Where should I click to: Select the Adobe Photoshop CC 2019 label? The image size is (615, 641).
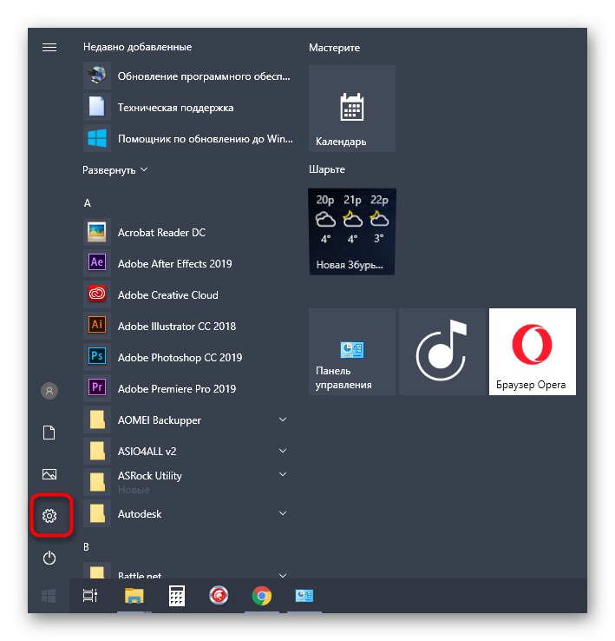pos(180,357)
